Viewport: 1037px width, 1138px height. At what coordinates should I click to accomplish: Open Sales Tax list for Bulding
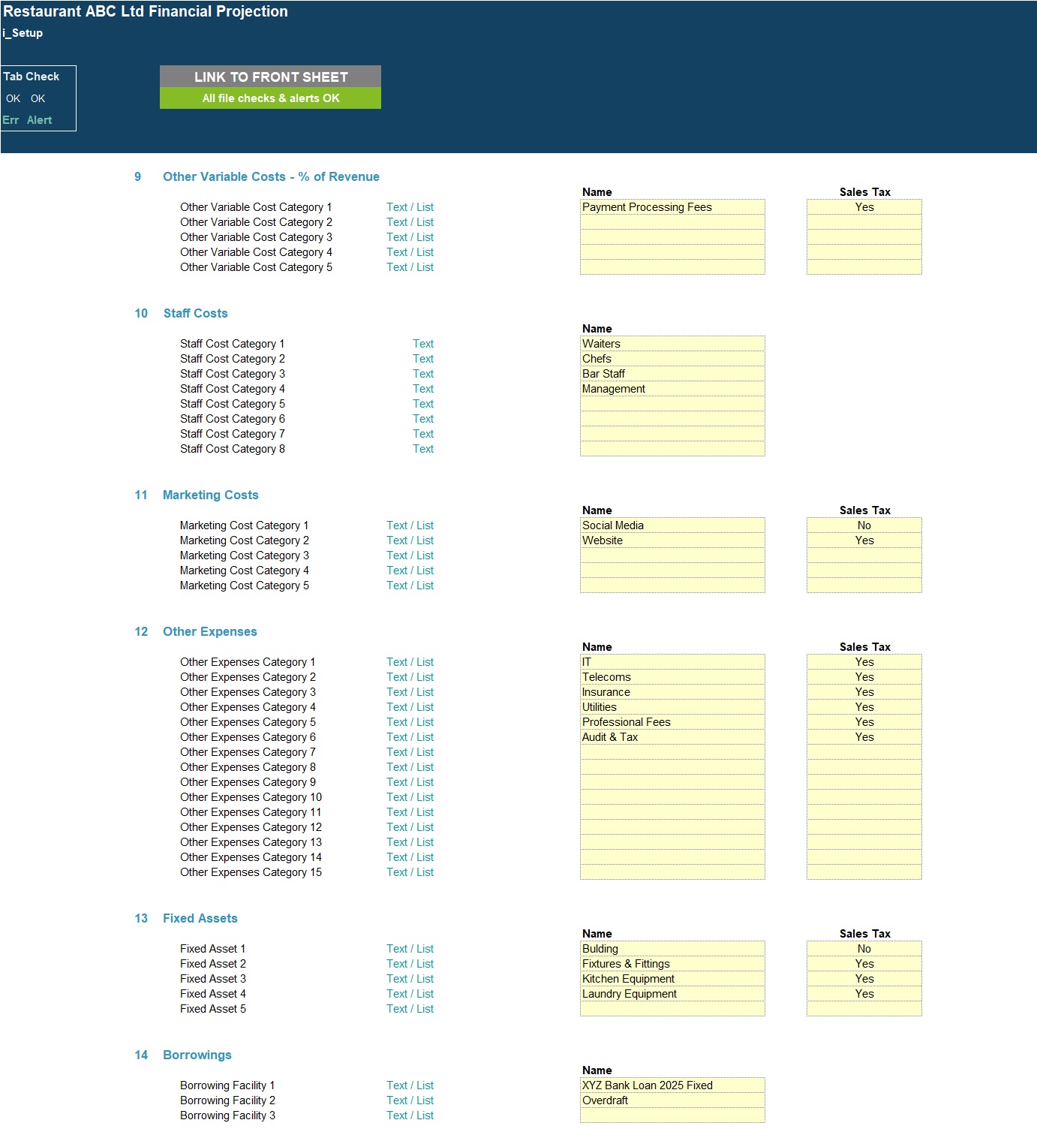tap(864, 949)
